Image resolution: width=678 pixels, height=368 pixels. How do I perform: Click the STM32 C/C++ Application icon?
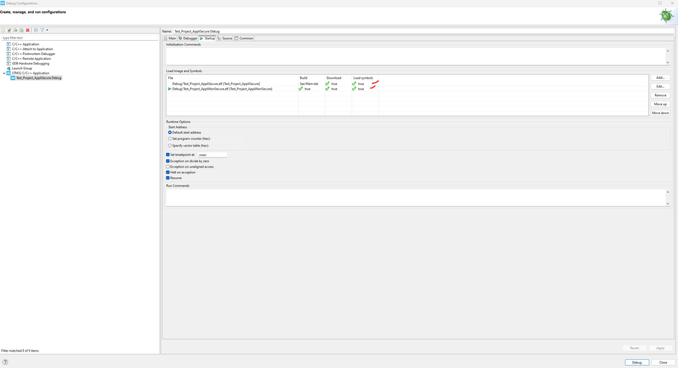[8, 73]
